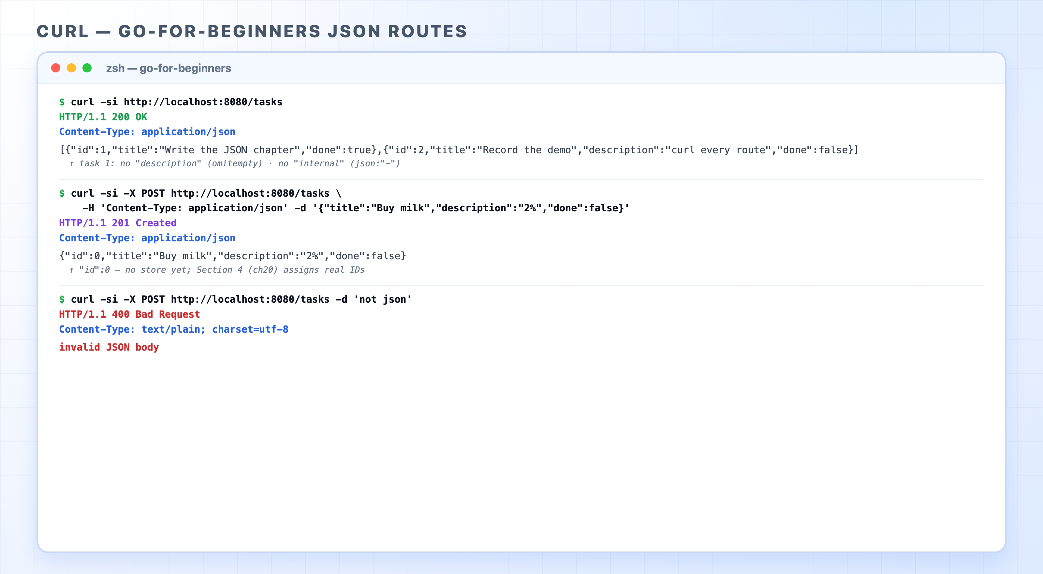Screen dimensions: 1043x574
Task: Click the yellow minimize window dot
Action: [71, 68]
